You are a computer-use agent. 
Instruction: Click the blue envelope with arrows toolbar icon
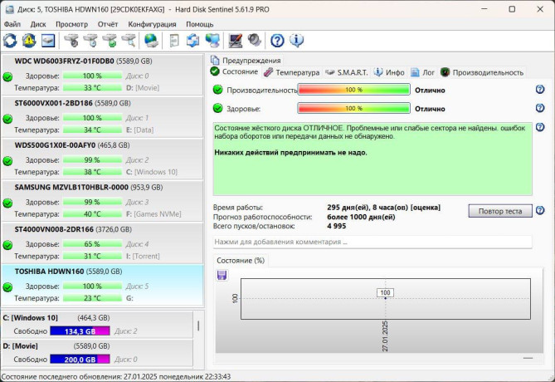point(193,41)
